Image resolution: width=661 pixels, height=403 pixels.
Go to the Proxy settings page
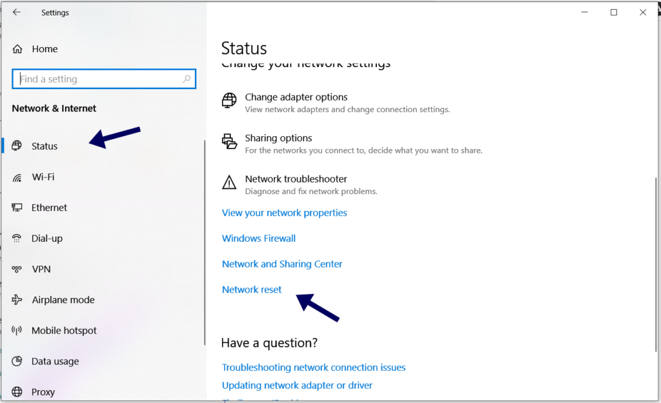point(43,392)
